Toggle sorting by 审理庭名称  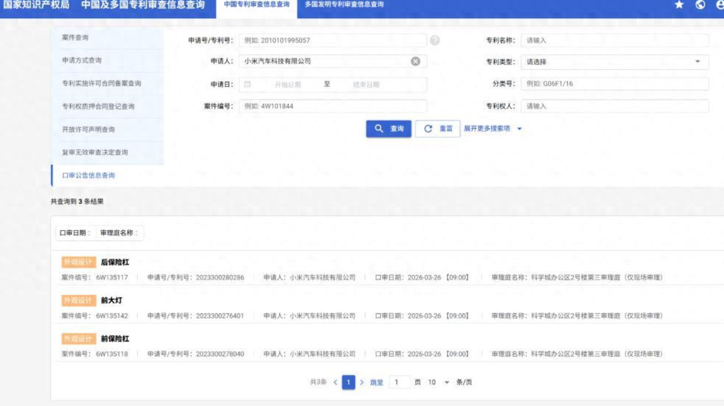click(116, 233)
